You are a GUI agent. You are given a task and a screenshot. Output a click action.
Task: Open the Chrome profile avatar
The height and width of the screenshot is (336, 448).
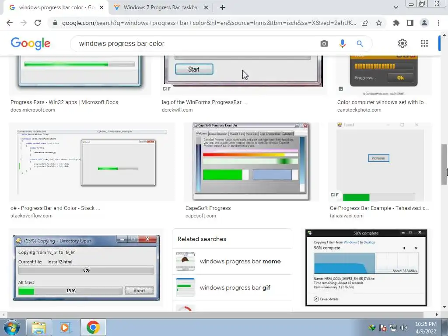pos(424,23)
